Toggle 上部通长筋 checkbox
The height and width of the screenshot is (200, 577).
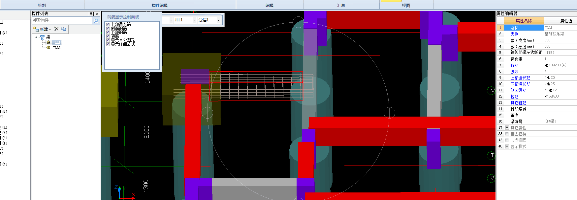[x=108, y=24]
